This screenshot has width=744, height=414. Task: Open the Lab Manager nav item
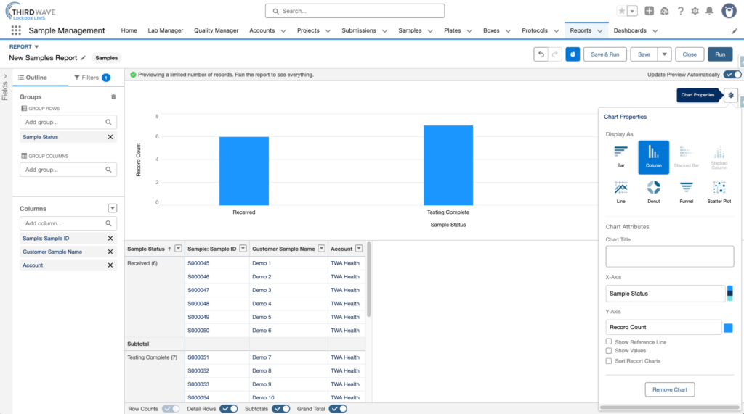[x=165, y=30]
